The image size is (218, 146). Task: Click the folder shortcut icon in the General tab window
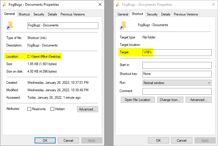(10, 26)
